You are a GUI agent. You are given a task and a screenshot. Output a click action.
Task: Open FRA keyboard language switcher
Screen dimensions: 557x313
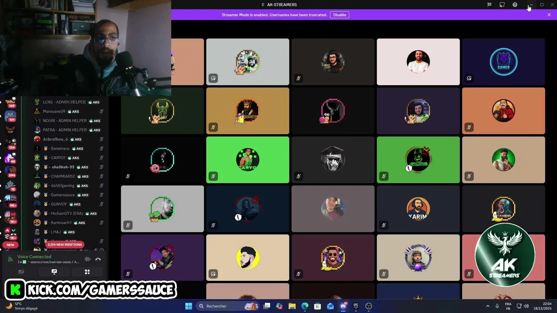click(x=508, y=306)
